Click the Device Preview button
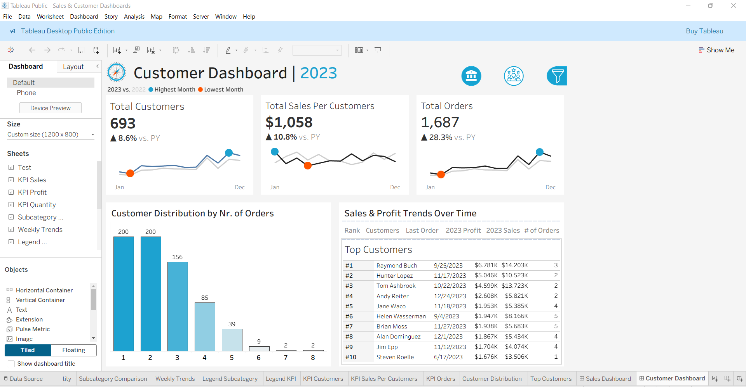The width and height of the screenshot is (746, 387). point(51,108)
